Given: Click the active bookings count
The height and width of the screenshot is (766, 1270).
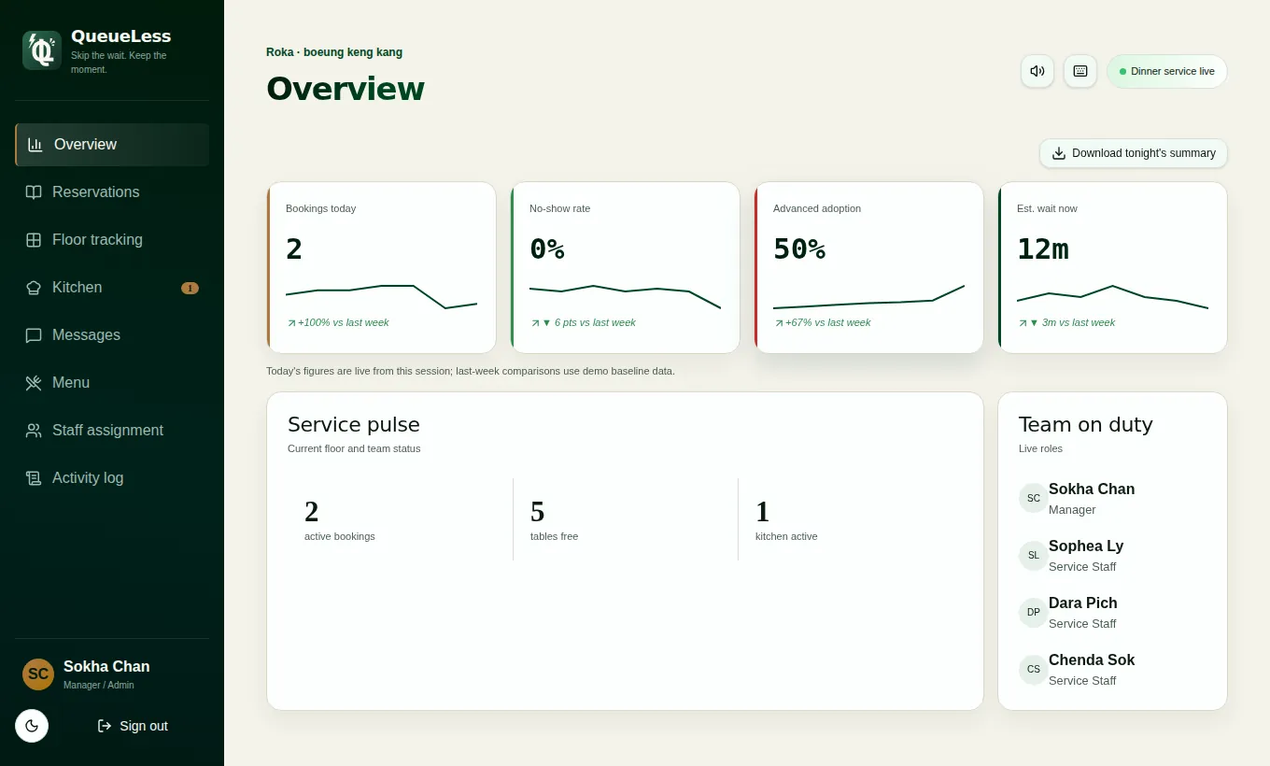Looking at the screenshot, I should point(312,512).
